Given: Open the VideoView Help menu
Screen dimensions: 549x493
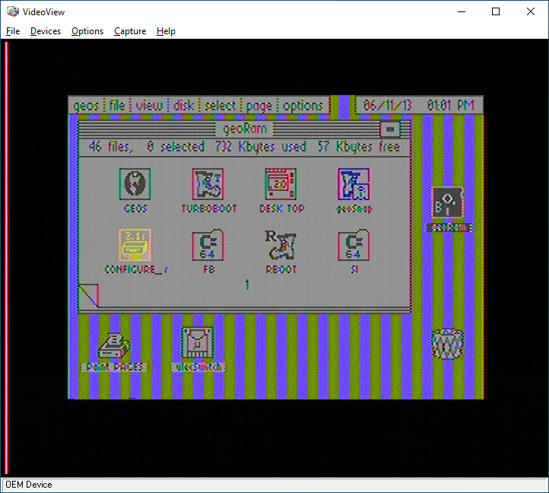Looking at the screenshot, I should point(166,31).
